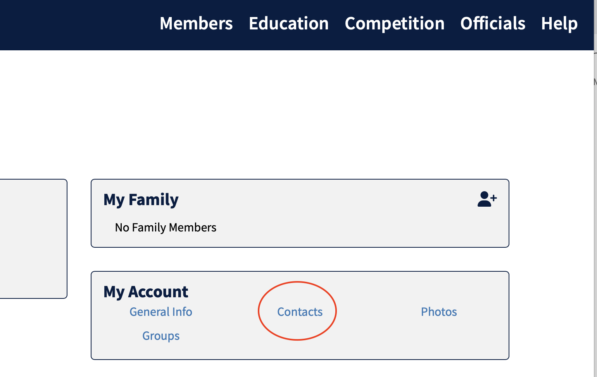Click the circled Contacts link

[300, 312]
